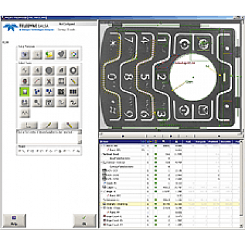Toggle the checkbox in the highlighted yellow row
245x245 pixels.
click(x=148, y=204)
